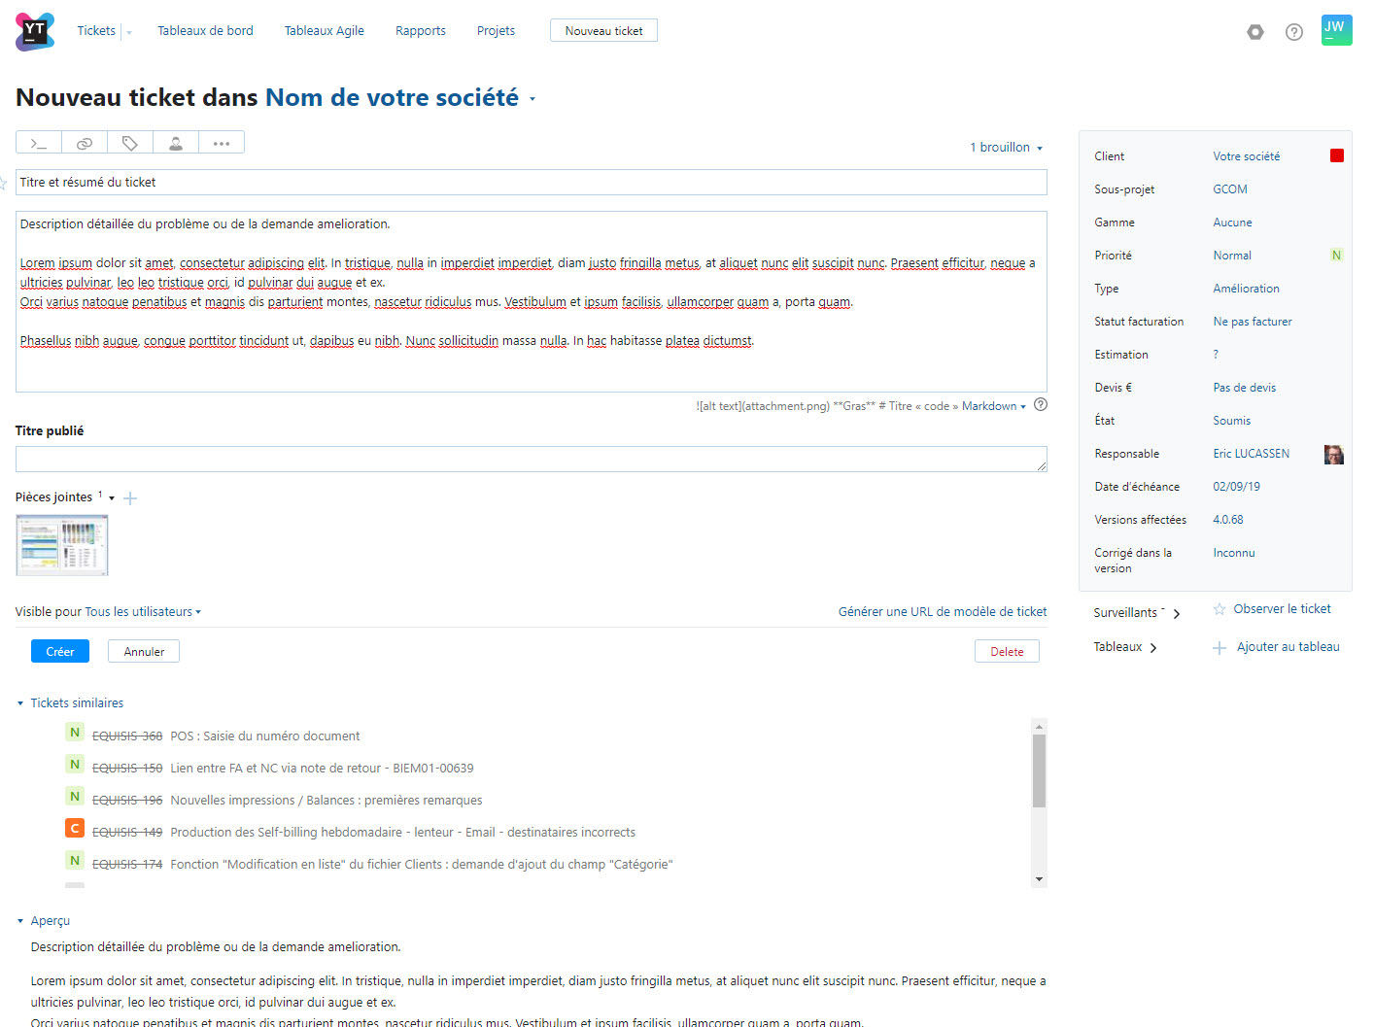Click the red Client color swatch
This screenshot has width=1374, height=1027.
[x=1337, y=155]
